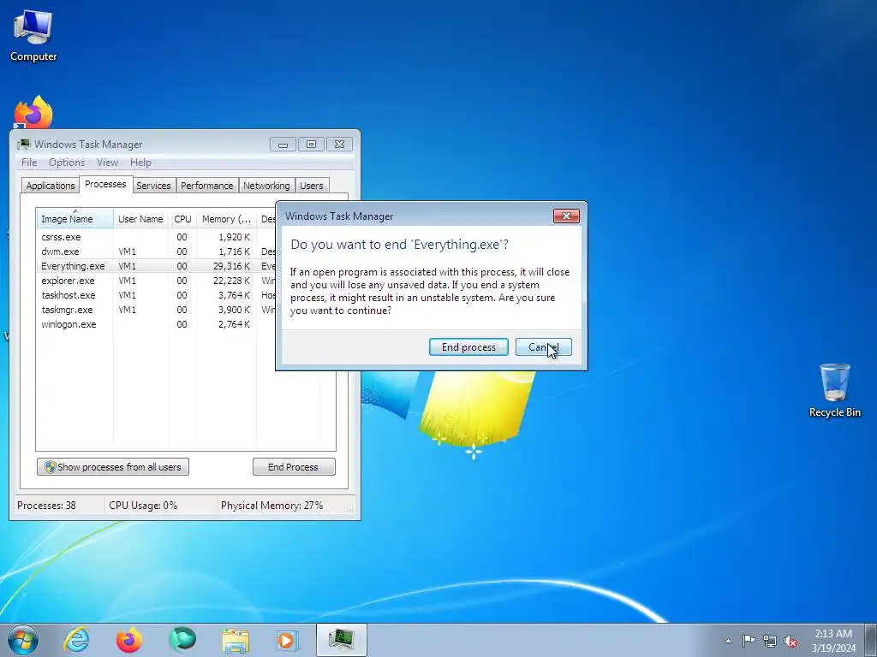Sort by the User Name column header
Viewport: 877px width, 657px height.
coord(141,219)
